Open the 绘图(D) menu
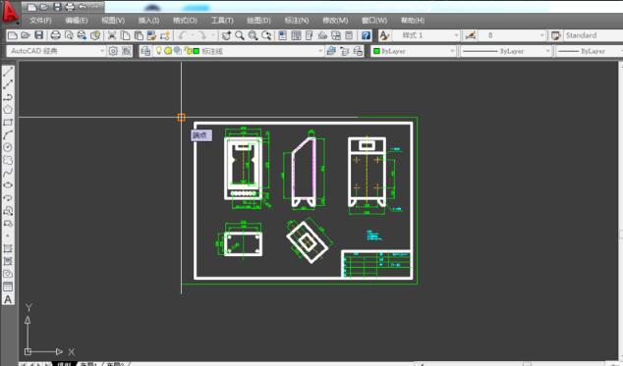 pyautogui.click(x=258, y=21)
